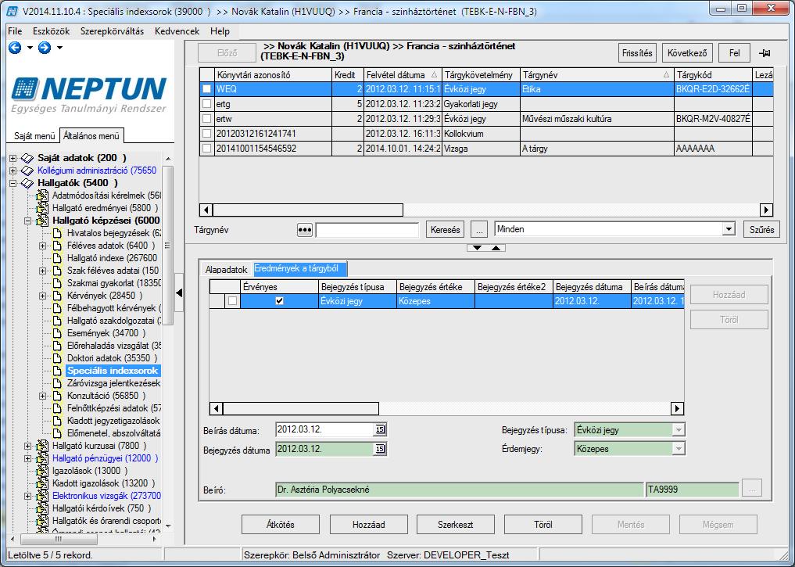Open the Bejegyzés típusa dropdown
Image resolution: width=795 pixels, height=567 pixels.
pos(679,430)
